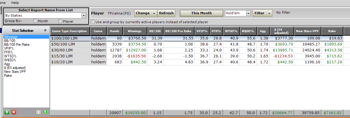Move selected stat up with arrow icon
Viewport: 350px width, 118px height.
(x=38, y=112)
